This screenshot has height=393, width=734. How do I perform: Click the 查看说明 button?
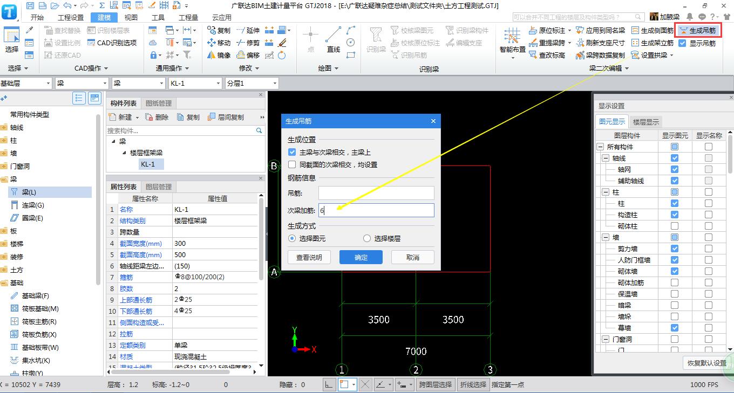[x=309, y=257]
